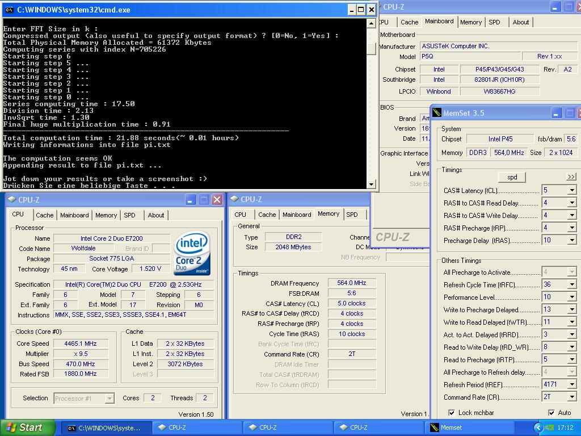581x436 pixels.
Task: Click the Bus Speed 470.0 MHz value
Action: click(x=81, y=364)
